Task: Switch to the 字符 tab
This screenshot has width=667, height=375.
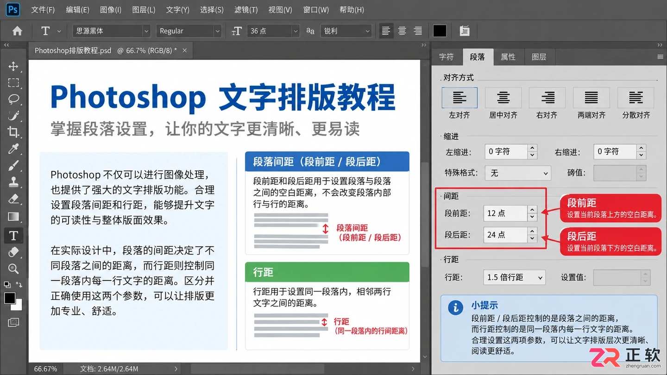Action: pyautogui.click(x=447, y=57)
